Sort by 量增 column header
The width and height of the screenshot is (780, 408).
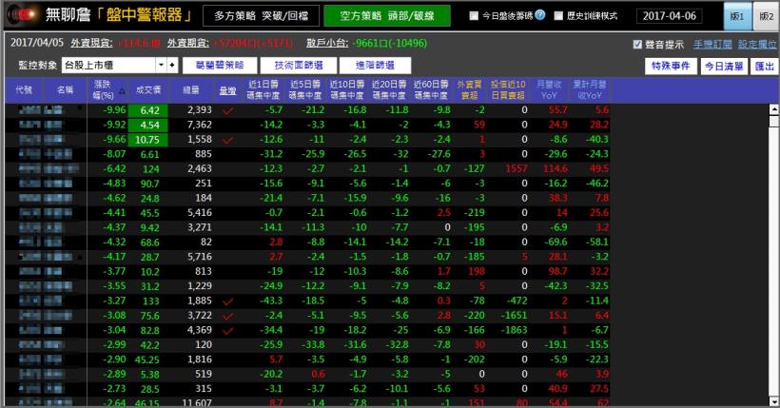(228, 90)
